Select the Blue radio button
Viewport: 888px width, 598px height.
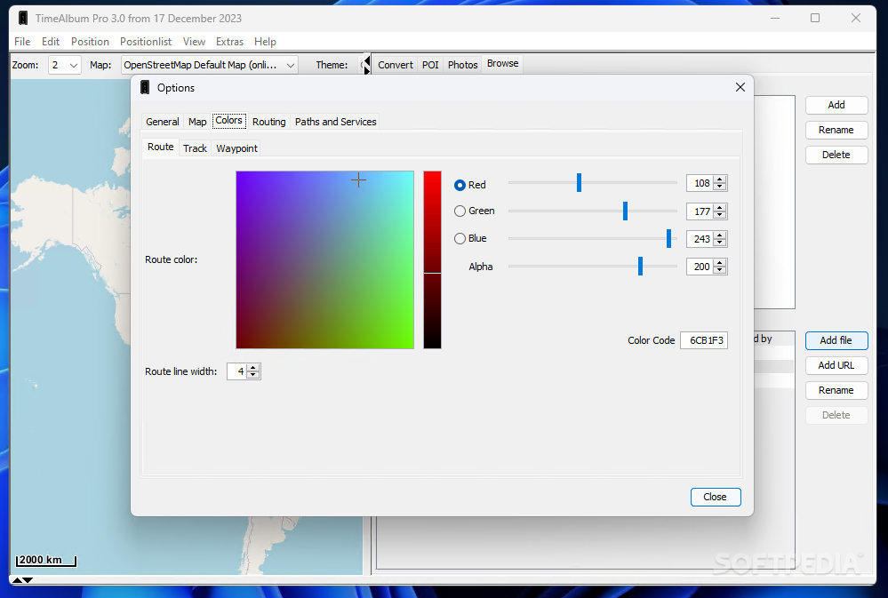[x=460, y=238]
